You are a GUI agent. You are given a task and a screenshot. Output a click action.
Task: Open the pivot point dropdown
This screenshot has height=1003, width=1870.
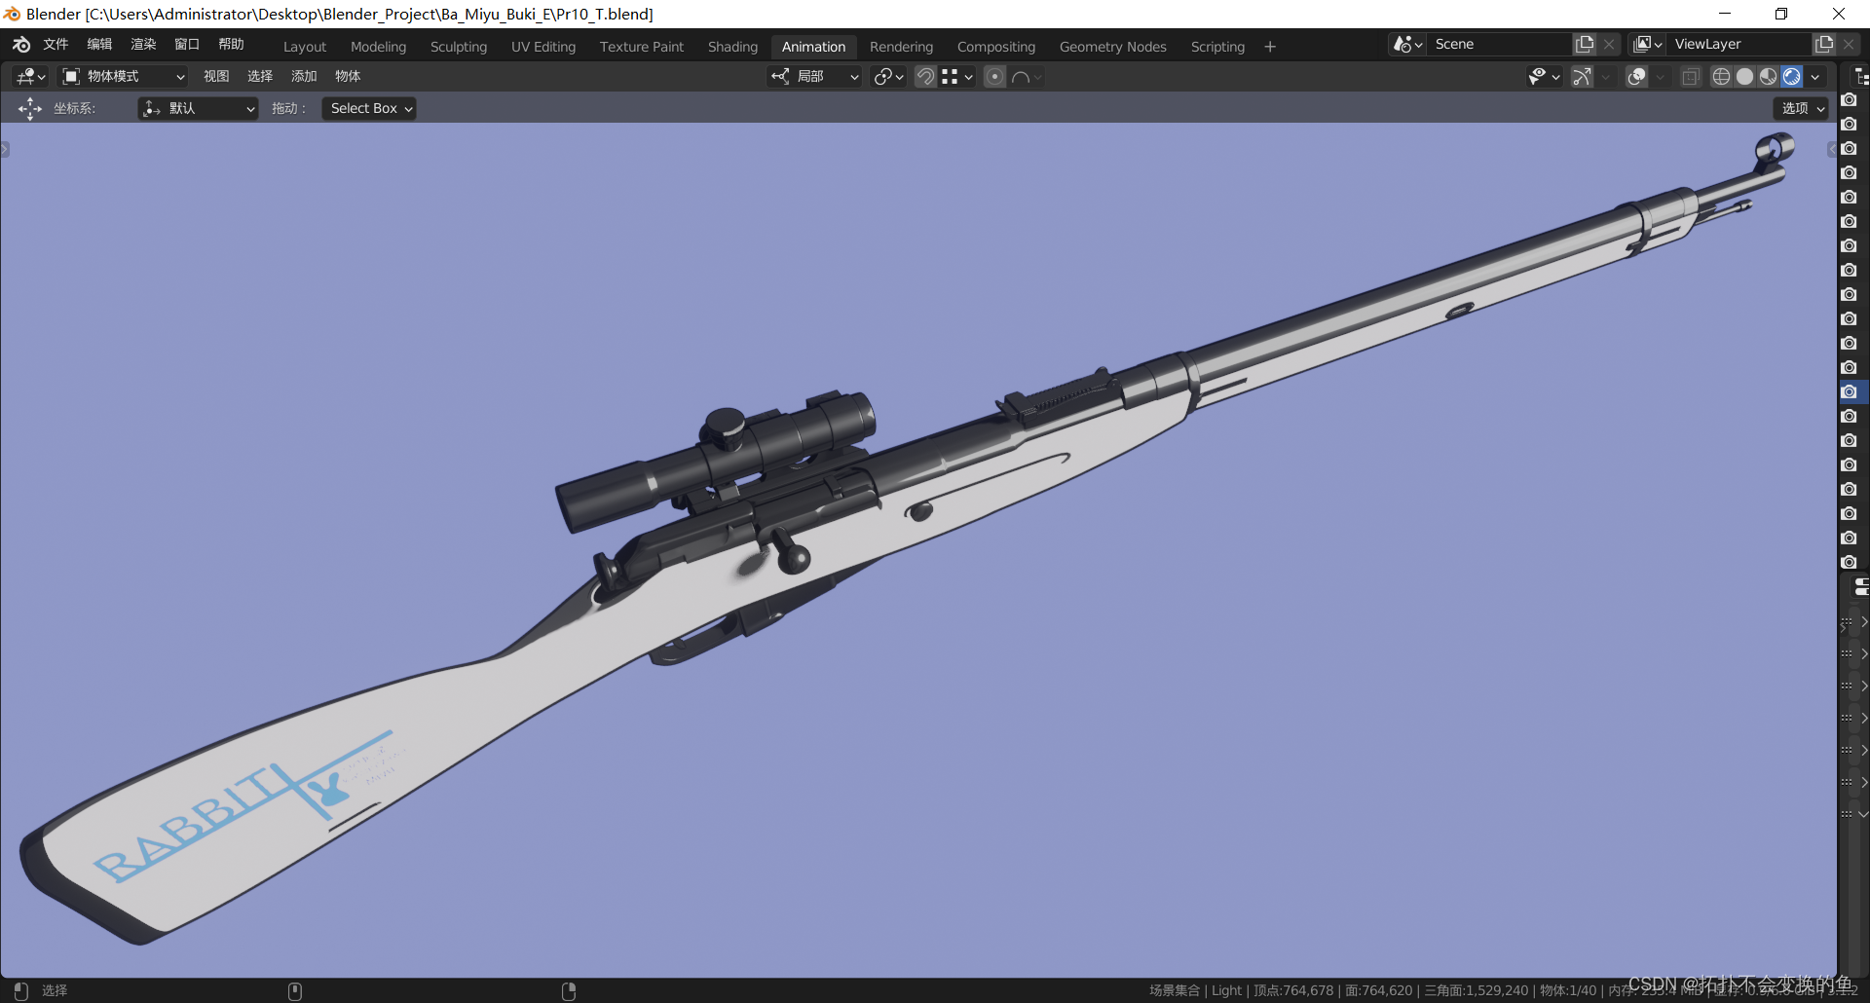coord(888,76)
